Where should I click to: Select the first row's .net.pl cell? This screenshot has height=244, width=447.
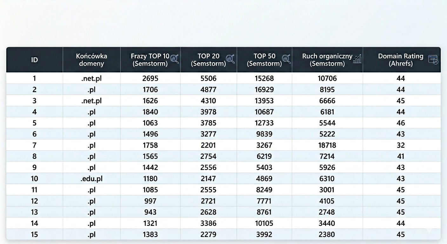pos(91,78)
